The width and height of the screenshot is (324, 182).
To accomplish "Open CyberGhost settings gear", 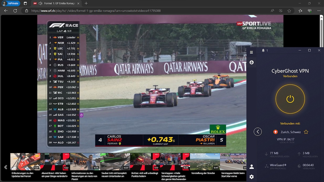I will coord(252,177).
